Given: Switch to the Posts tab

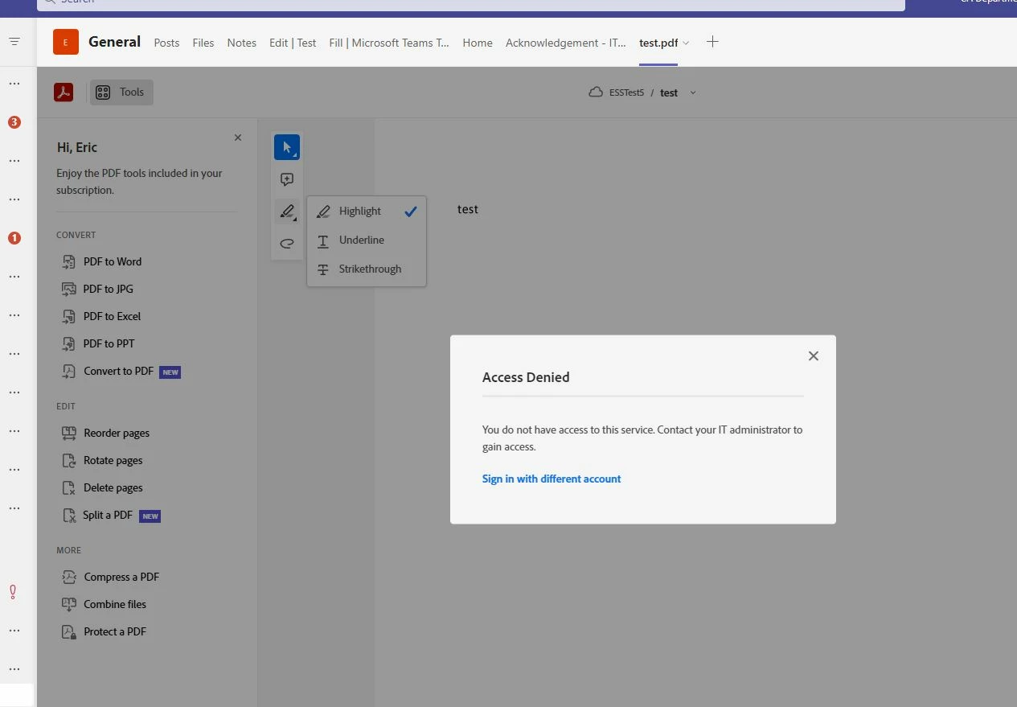Looking at the screenshot, I should point(166,43).
